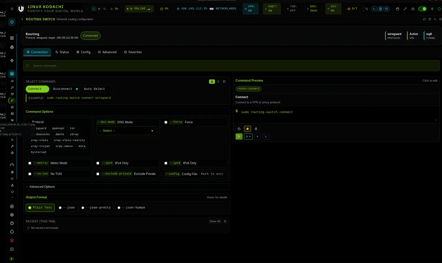Open the Favorites tab
Viewport: 442px width, 263px height.
(x=133, y=52)
